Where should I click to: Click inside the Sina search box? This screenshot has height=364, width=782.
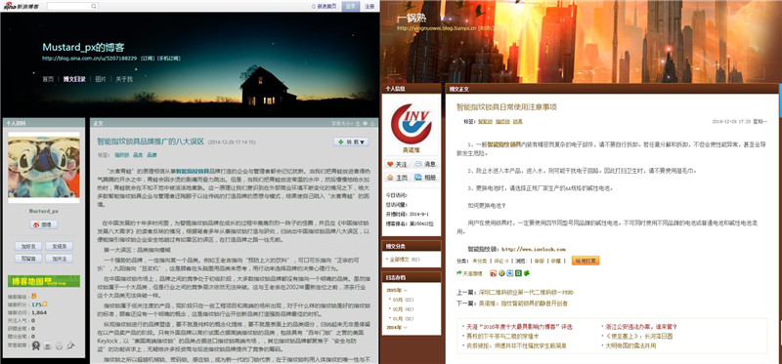(68, 6)
